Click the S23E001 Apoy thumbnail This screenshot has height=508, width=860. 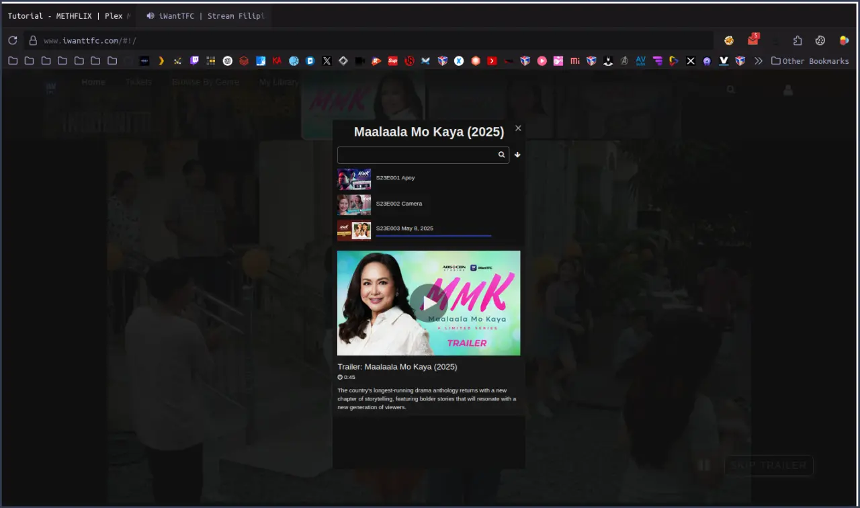(354, 179)
